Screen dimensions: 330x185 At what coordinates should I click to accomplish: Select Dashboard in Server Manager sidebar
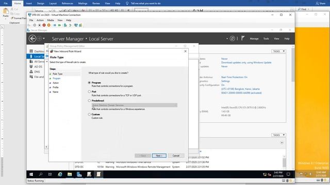[37, 51]
